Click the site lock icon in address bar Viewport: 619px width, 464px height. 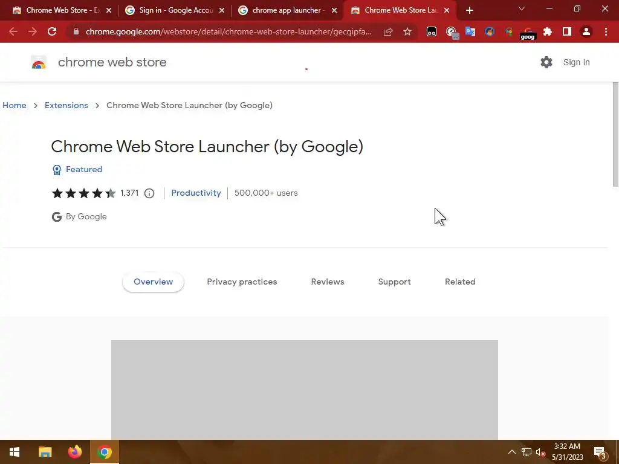(x=76, y=31)
